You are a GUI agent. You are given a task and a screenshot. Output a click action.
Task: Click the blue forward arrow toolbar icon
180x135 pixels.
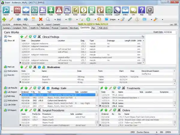(x=26, y=19)
